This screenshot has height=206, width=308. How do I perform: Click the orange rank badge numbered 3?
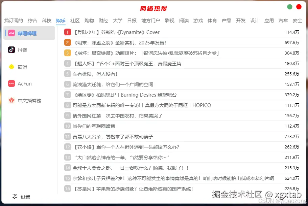click(x=67, y=53)
